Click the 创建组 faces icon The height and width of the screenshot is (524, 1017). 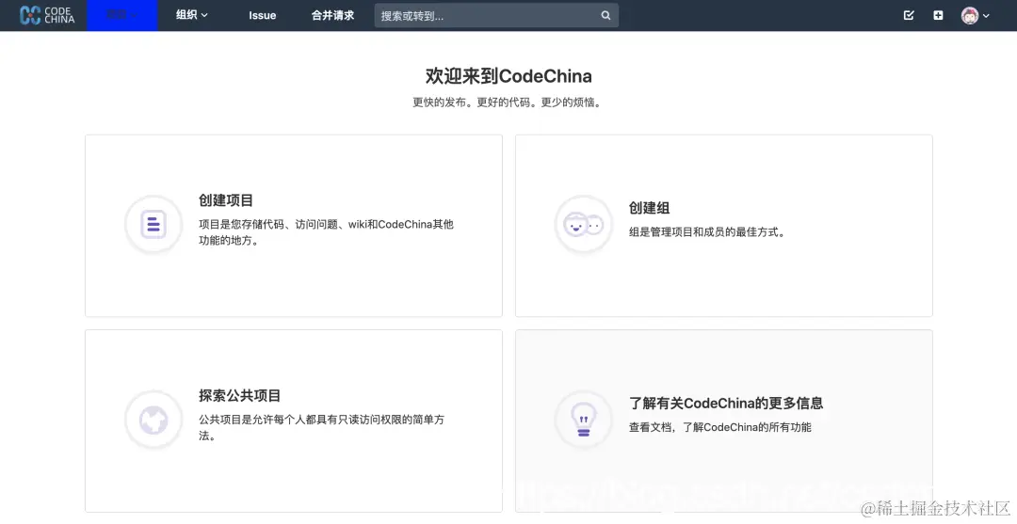(584, 224)
